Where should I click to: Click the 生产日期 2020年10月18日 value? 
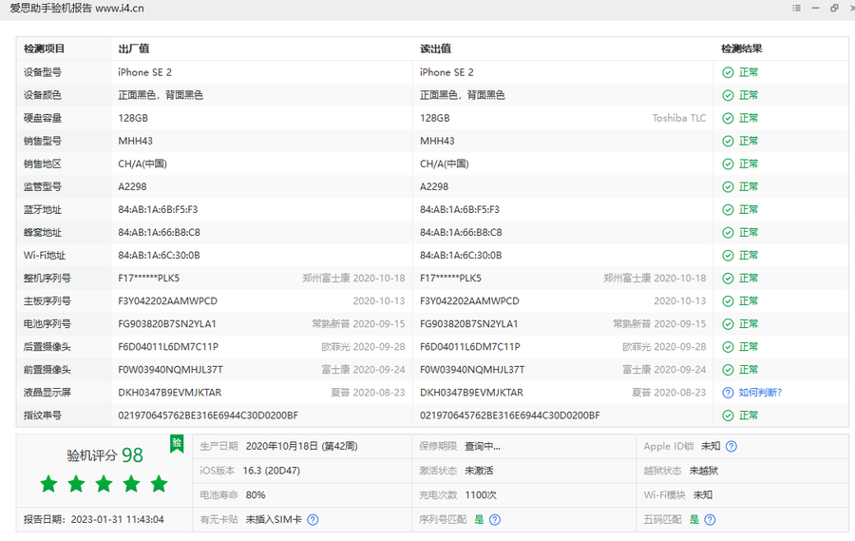(x=301, y=447)
